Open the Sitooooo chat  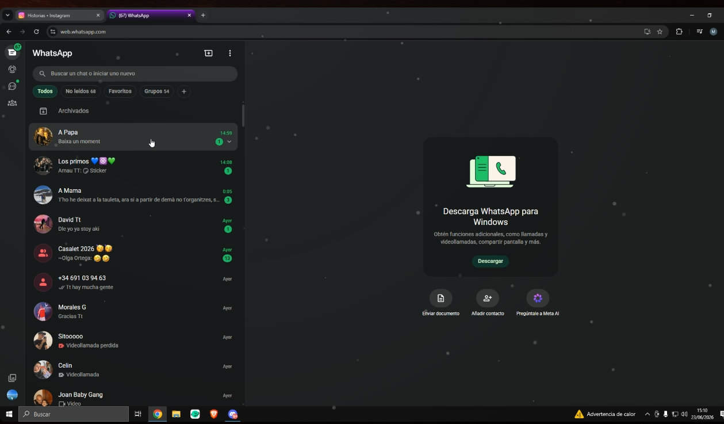point(133,341)
